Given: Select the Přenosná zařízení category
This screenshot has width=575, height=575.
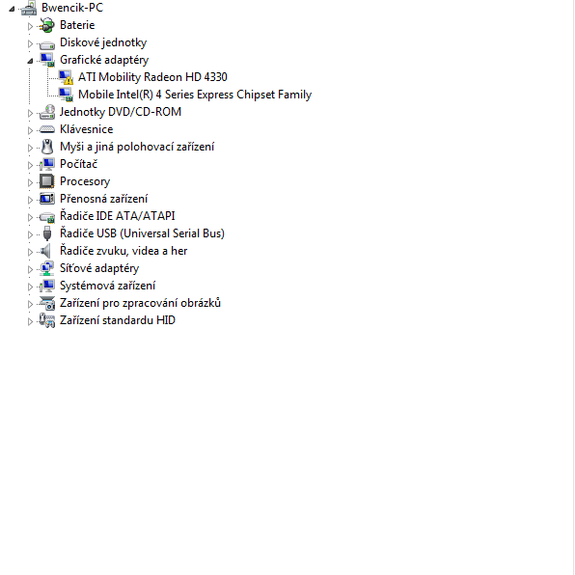Looking at the screenshot, I should (x=104, y=199).
